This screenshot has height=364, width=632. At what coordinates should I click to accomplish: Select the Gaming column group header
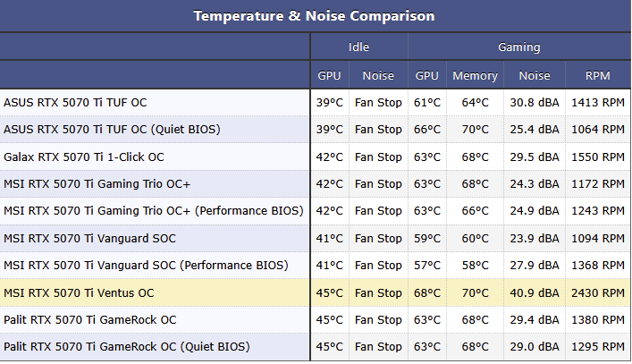pos(518,47)
